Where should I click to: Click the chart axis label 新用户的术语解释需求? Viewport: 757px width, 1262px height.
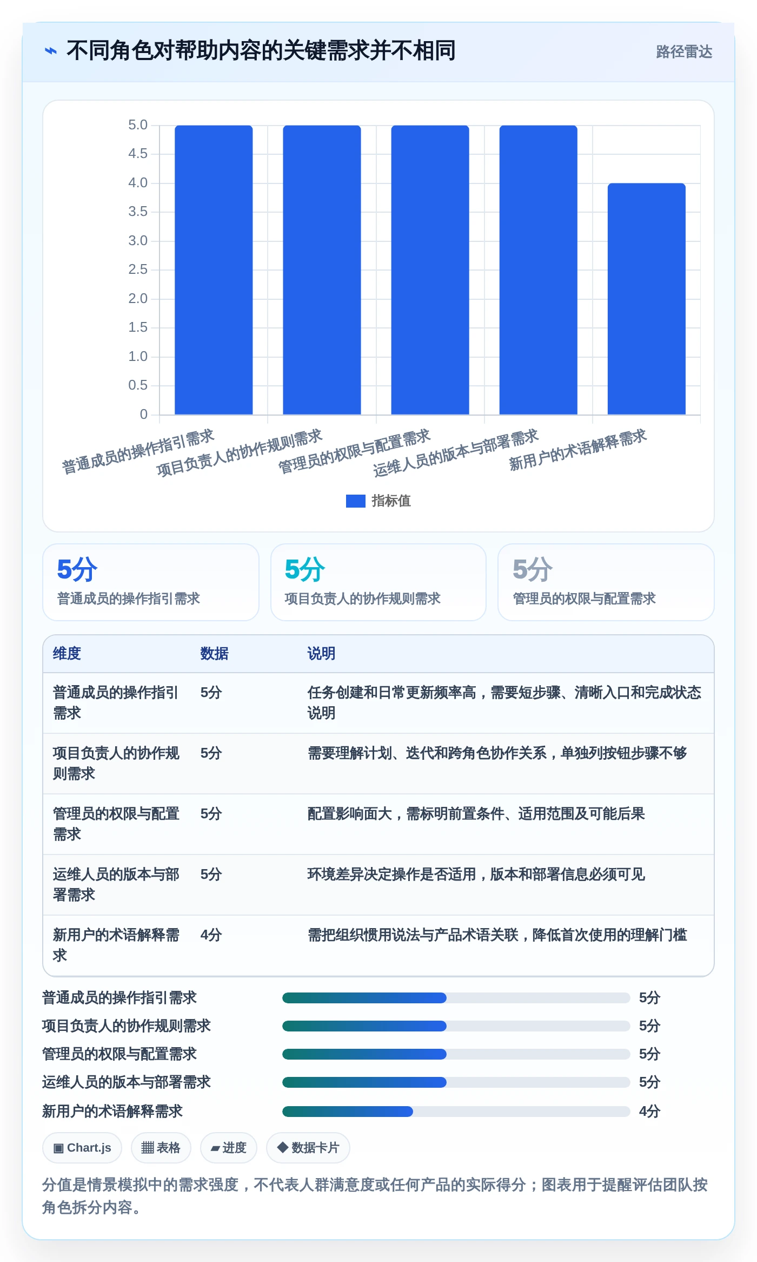point(577,450)
